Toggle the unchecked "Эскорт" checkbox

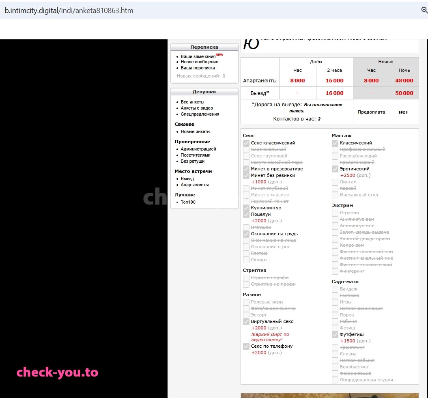[x=246, y=315]
